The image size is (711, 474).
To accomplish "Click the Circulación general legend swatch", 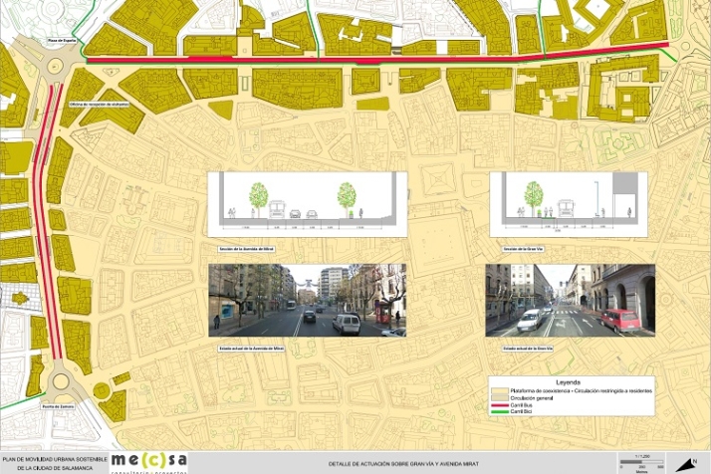I will [x=502, y=398].
